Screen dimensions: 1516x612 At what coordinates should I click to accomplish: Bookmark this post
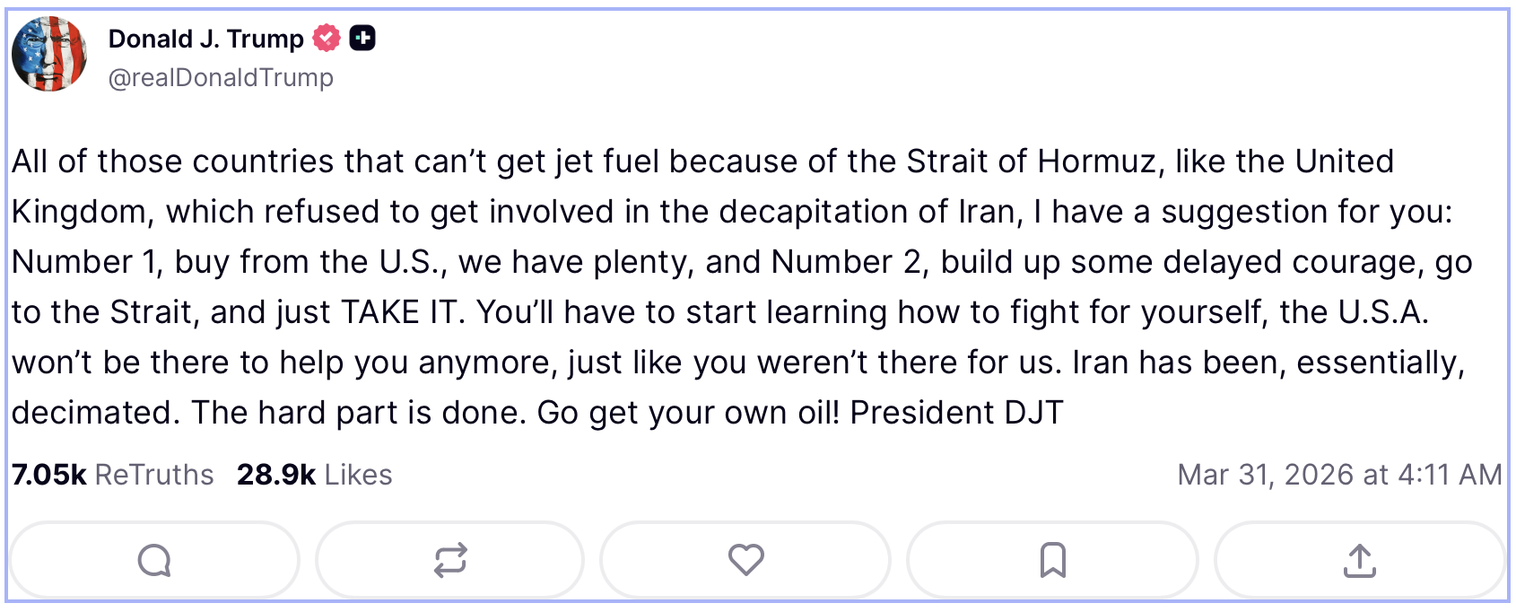pyautogui.click(x=1052, y=560)
